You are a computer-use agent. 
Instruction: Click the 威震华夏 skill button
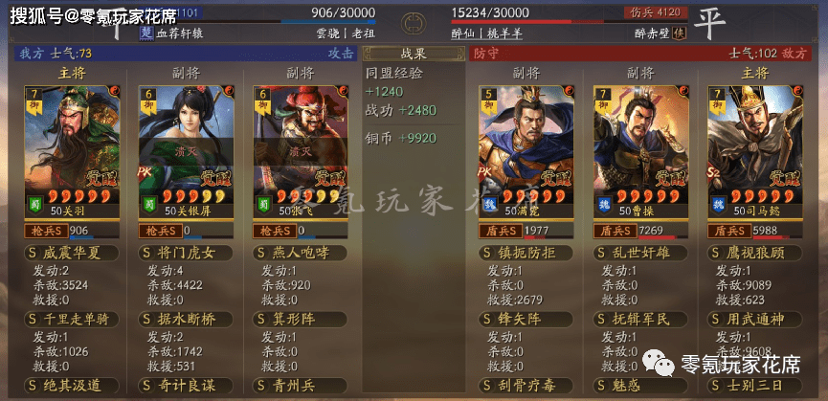(x=72, y=254)
